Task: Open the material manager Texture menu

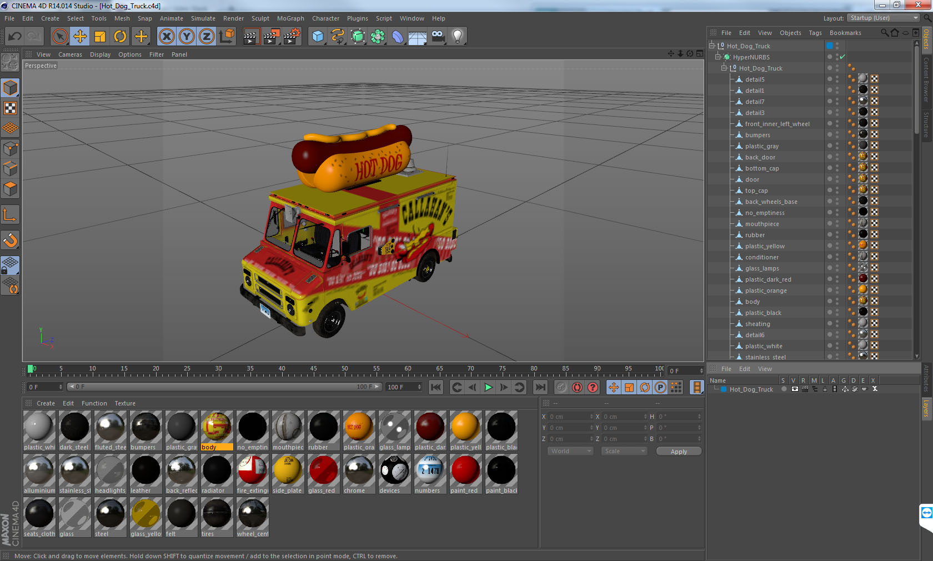Action: (x=125, y=403)
